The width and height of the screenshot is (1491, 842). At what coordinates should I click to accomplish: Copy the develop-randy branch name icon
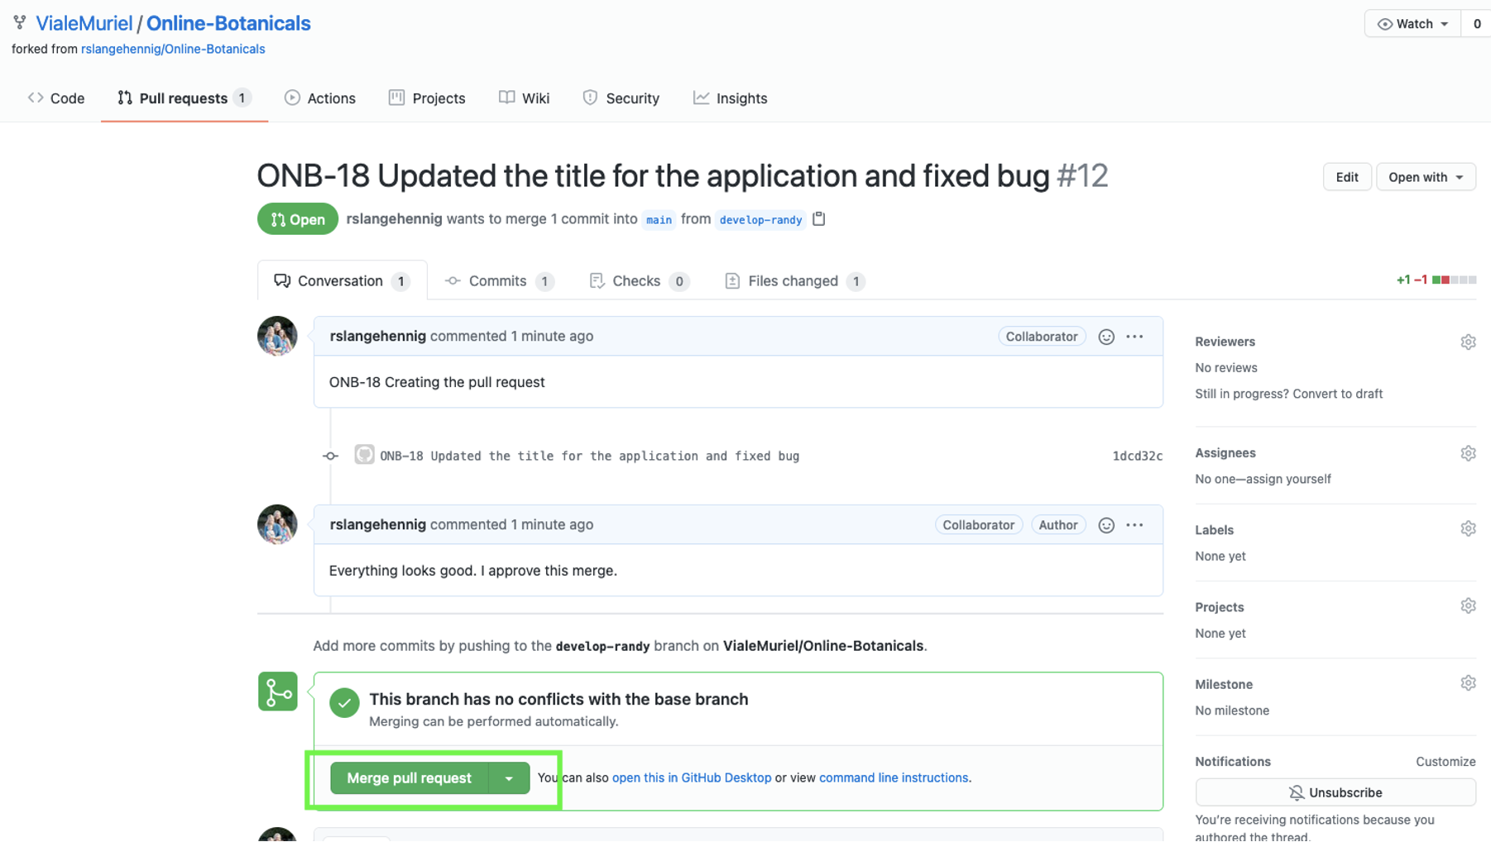click(x=819, y=219)
